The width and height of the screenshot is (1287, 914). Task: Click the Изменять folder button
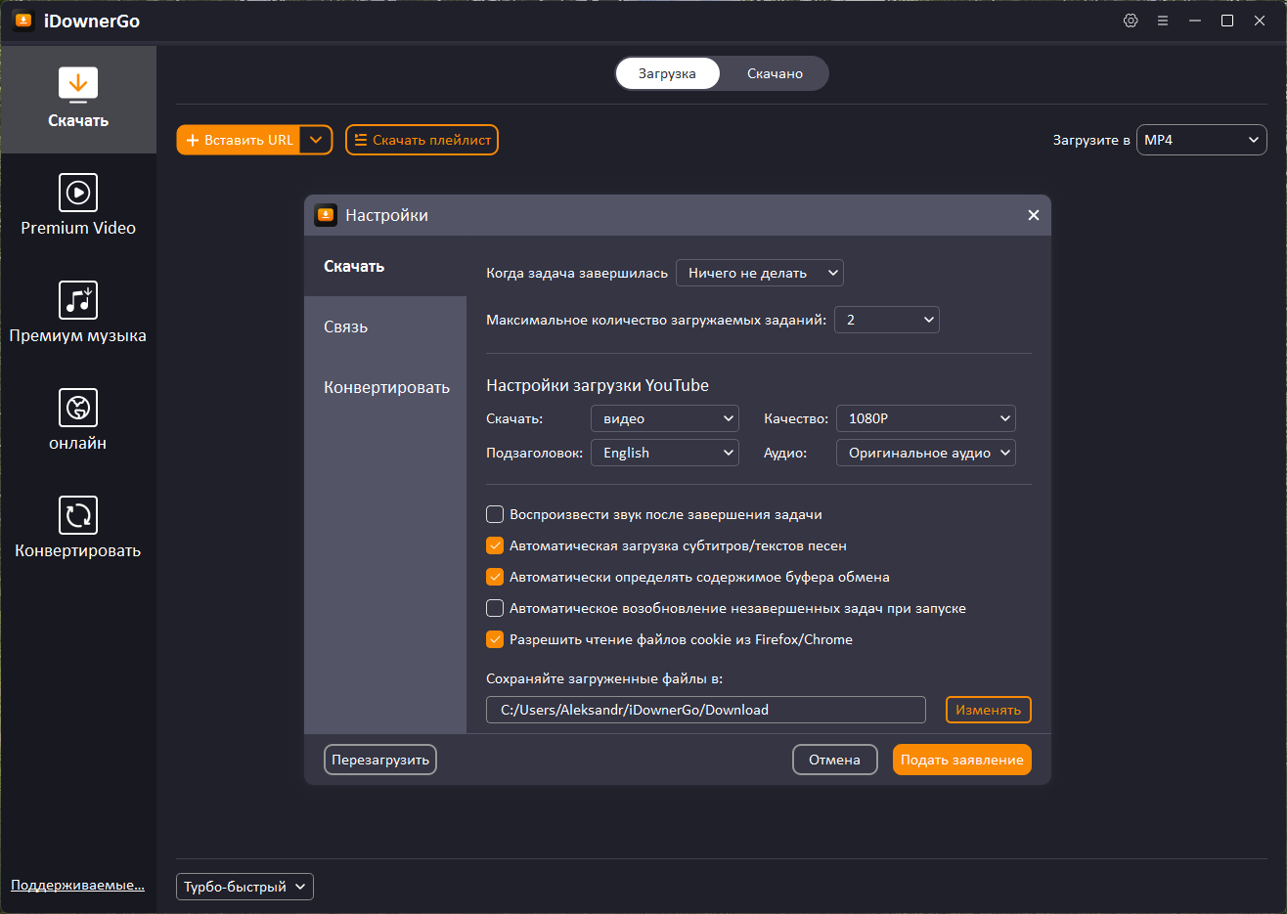(989, 710)
